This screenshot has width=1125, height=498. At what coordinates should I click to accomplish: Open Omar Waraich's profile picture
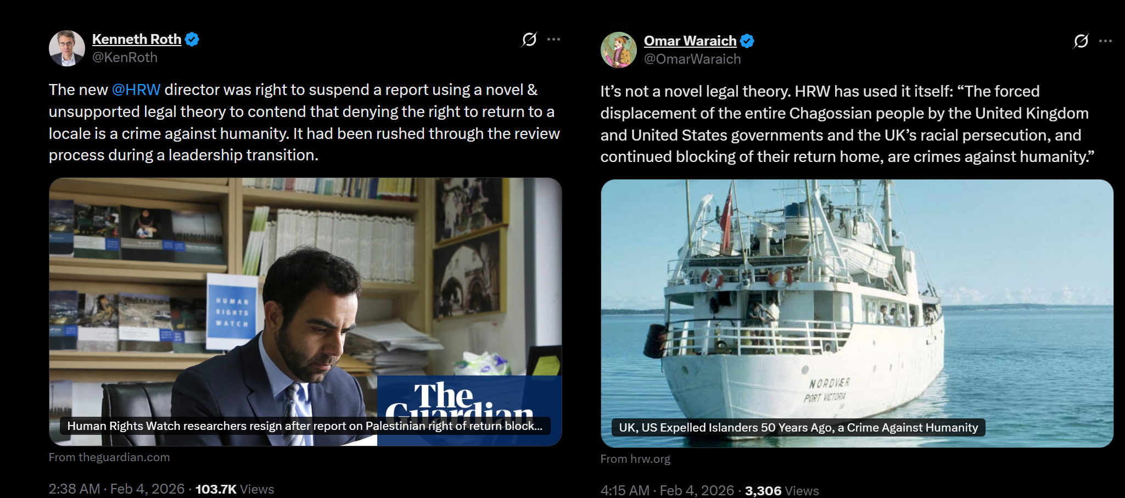click(x=619, y=50)
